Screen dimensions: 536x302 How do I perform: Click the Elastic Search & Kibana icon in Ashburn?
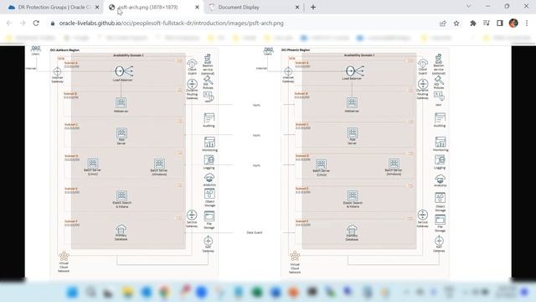click(x=121, y=195)
